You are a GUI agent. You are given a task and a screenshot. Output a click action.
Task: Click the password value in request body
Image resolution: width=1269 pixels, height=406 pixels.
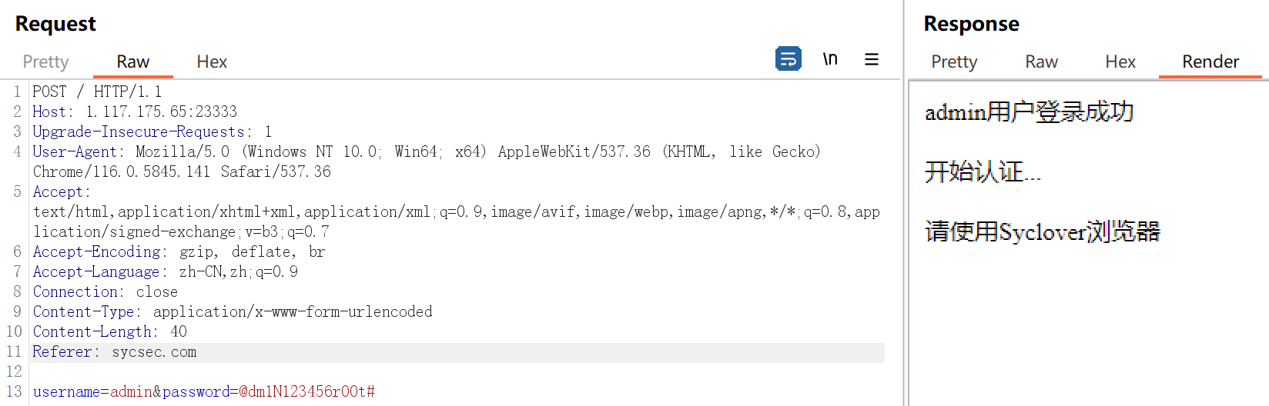pos(306,392)
